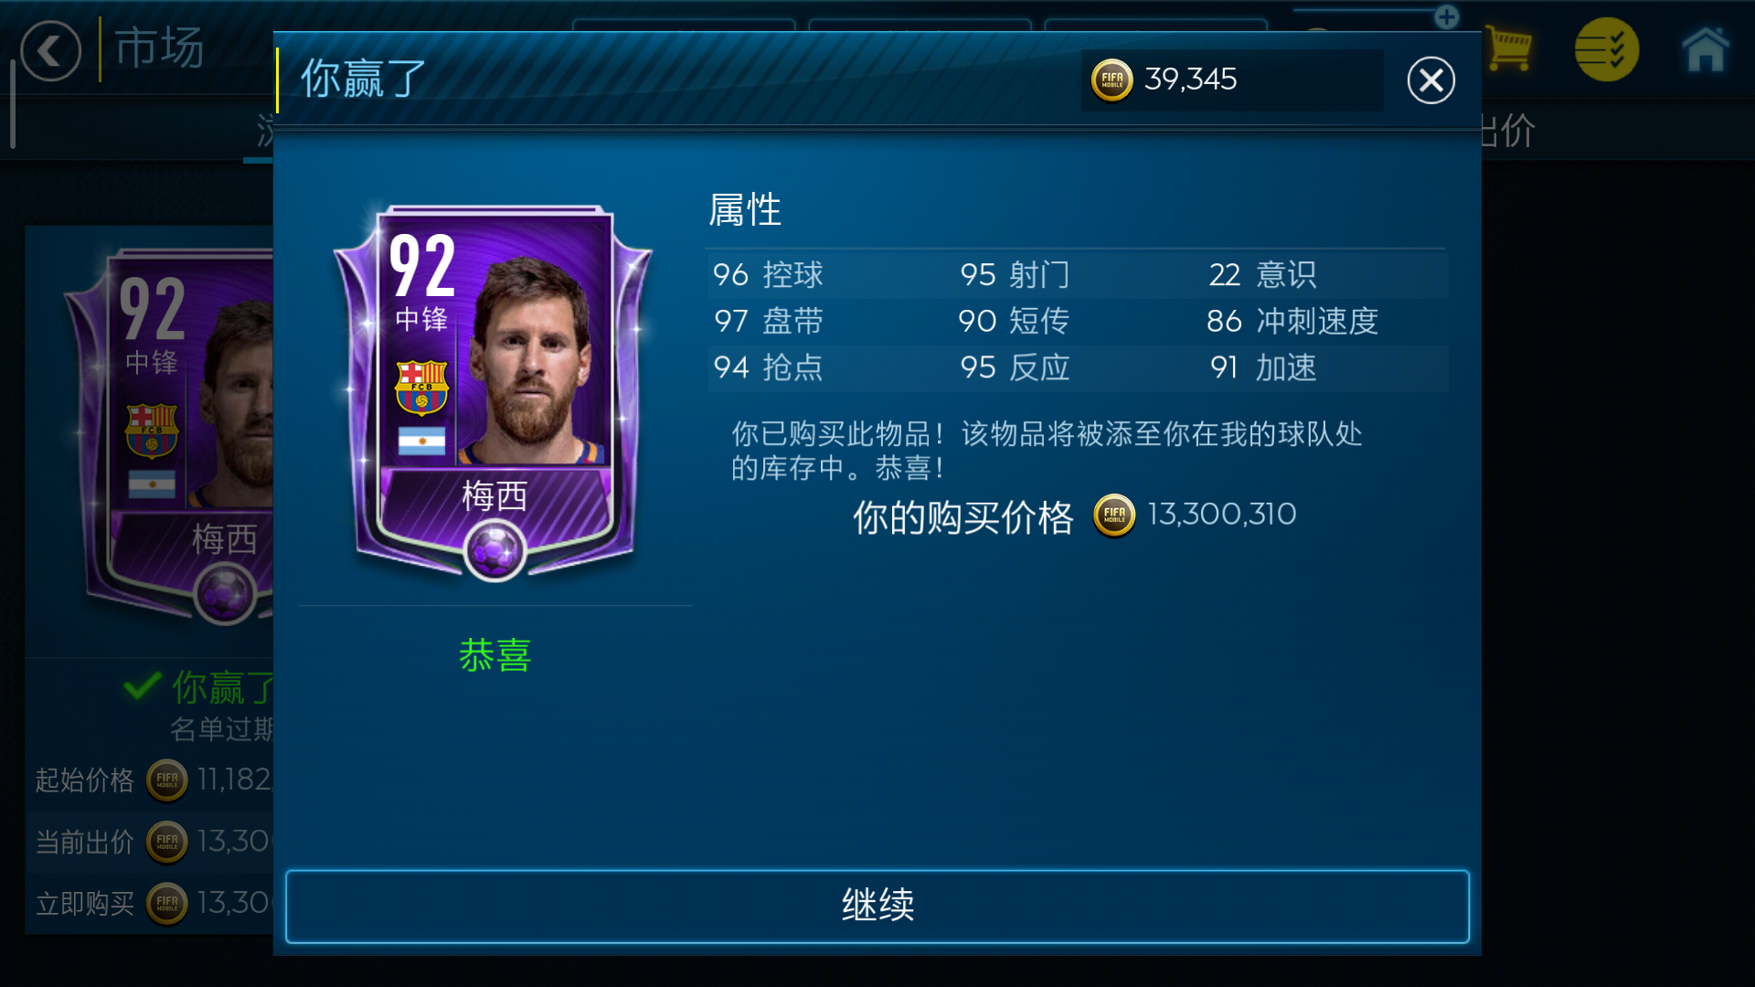Screen dimensions: 1755x987
Task: Open the shopping cart store icon
Action: (1508, 48)
